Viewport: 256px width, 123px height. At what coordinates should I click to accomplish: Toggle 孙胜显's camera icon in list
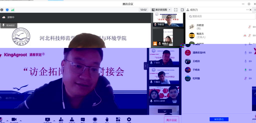click(x=254, y=27)
